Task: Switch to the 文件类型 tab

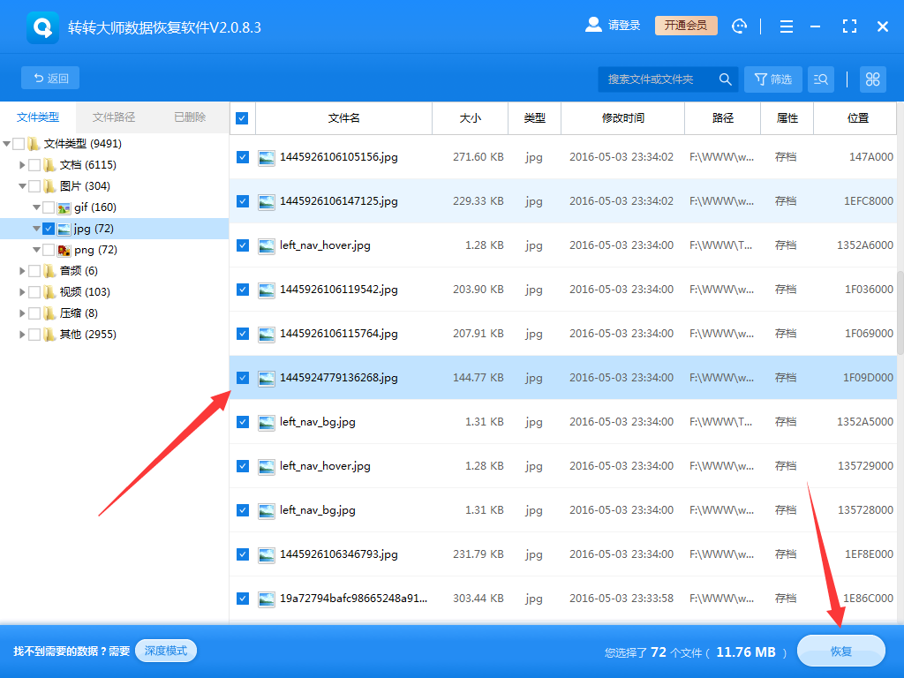Action: tap(38, 117)
